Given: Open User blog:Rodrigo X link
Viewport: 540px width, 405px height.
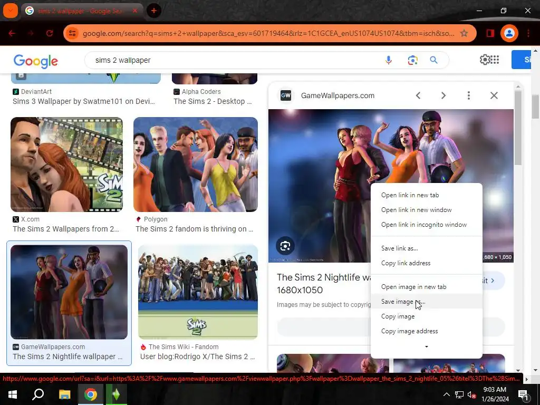Looking at the screenshot, I should tap(198, 356).
